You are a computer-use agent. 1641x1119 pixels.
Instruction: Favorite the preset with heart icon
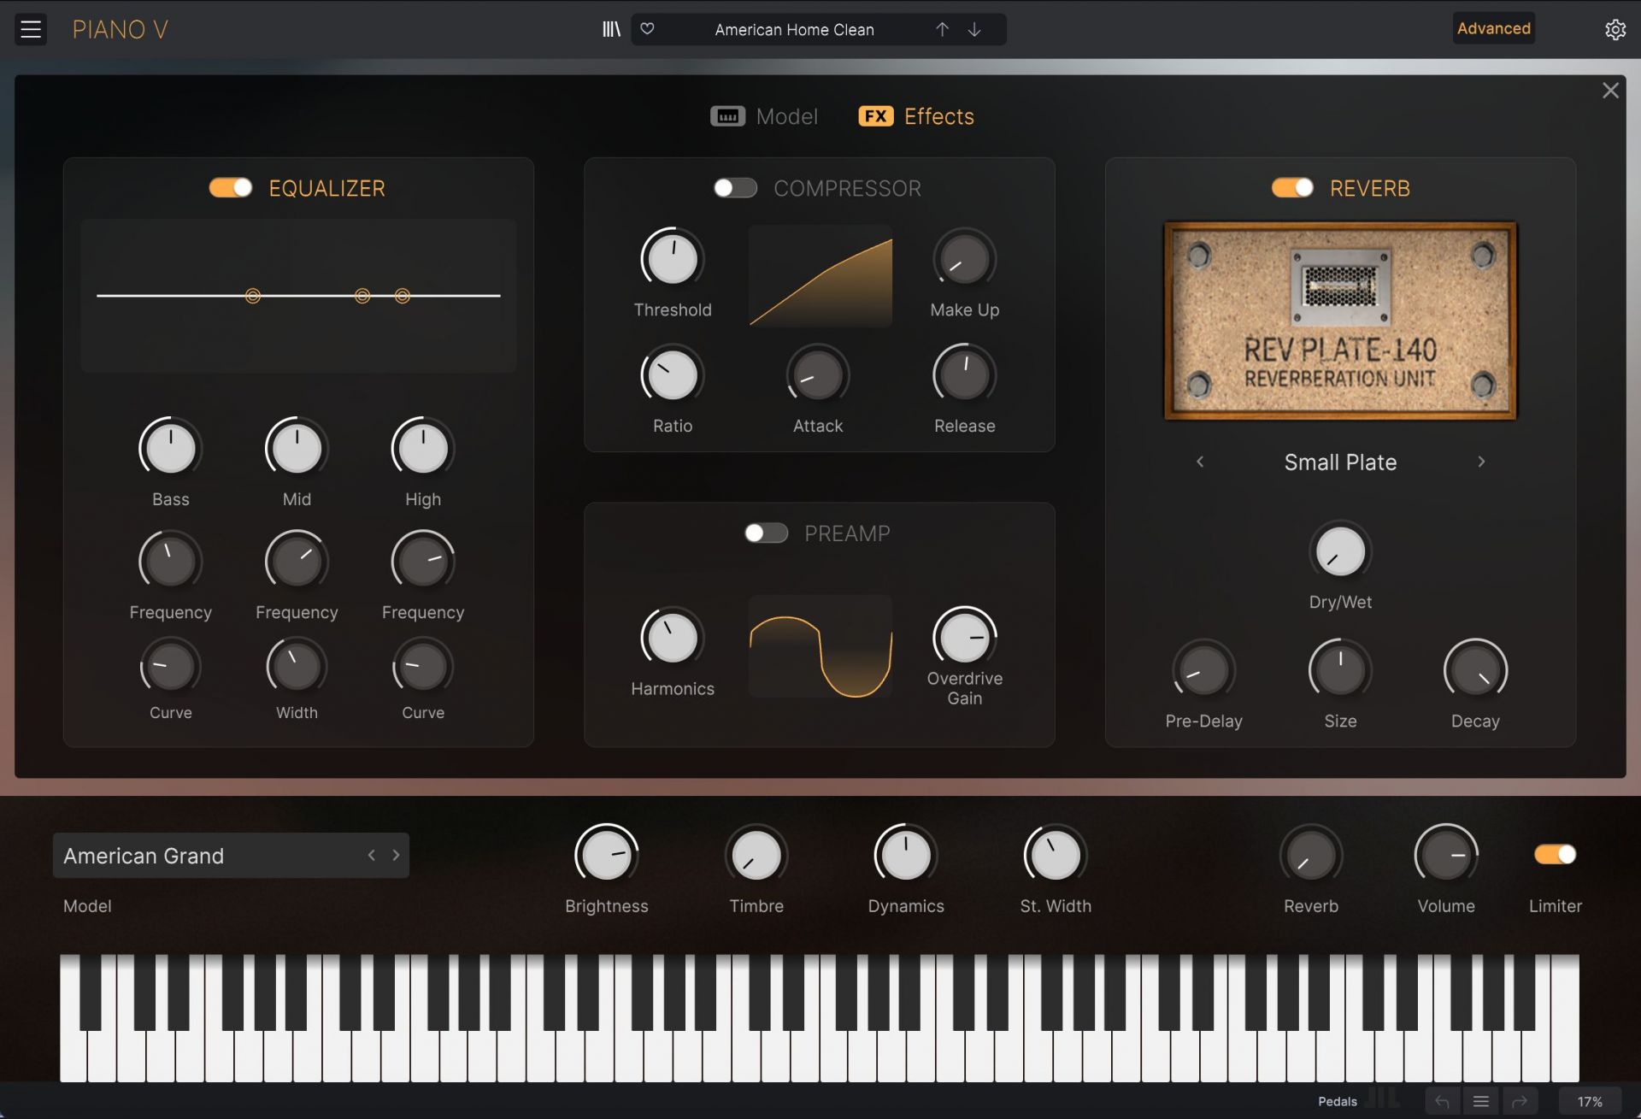647,29
